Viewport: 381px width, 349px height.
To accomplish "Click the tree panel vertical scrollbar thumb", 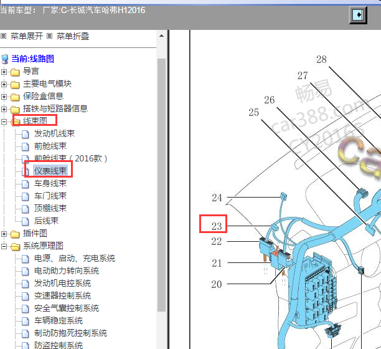I will (161, 185).
